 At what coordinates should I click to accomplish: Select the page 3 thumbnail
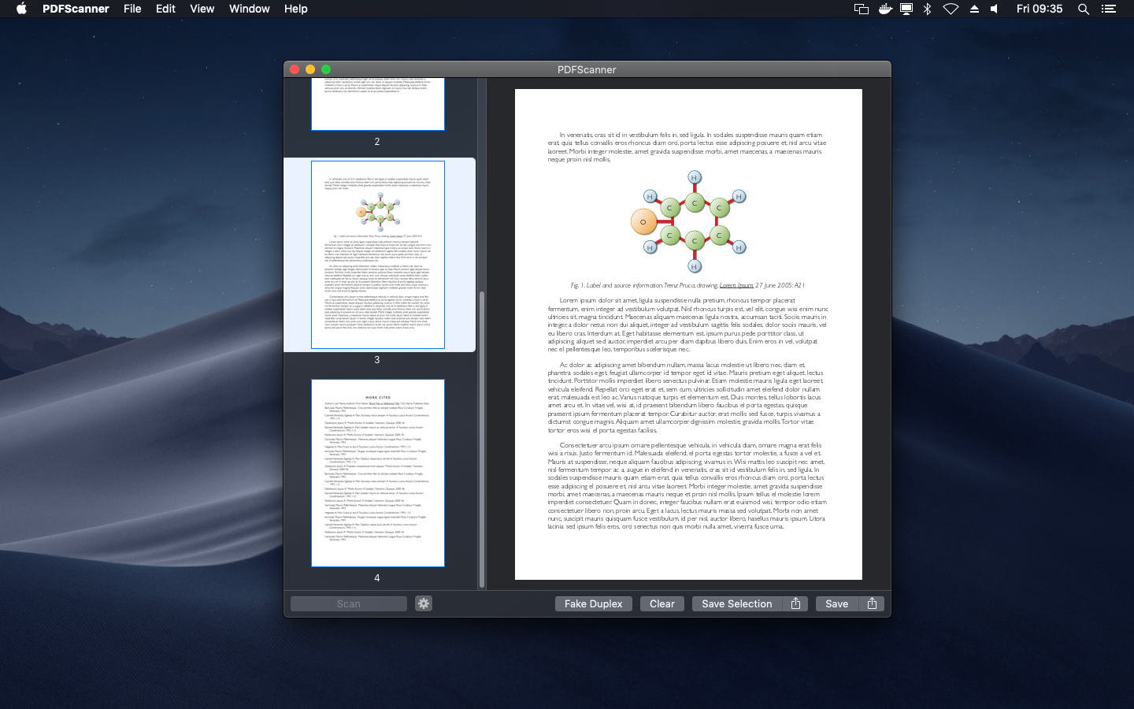coord(378,254)
